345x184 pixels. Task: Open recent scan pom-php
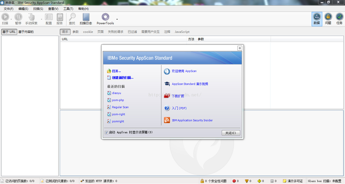tap(118, 100)
